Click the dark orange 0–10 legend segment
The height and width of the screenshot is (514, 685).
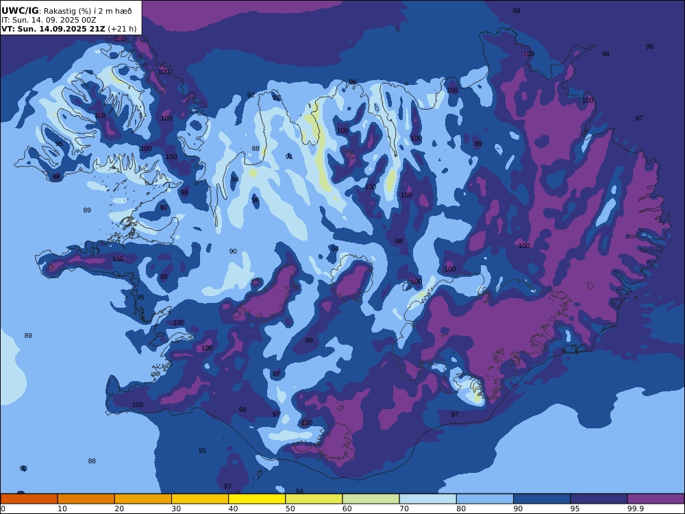(x=29, y=499)
